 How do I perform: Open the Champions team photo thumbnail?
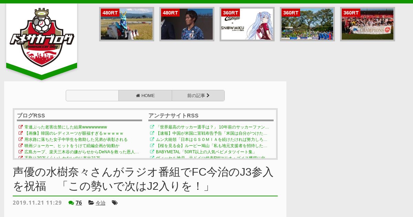point(368,24)
